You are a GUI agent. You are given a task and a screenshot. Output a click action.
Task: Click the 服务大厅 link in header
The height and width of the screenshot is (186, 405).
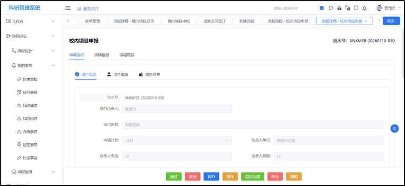(88, 8)
